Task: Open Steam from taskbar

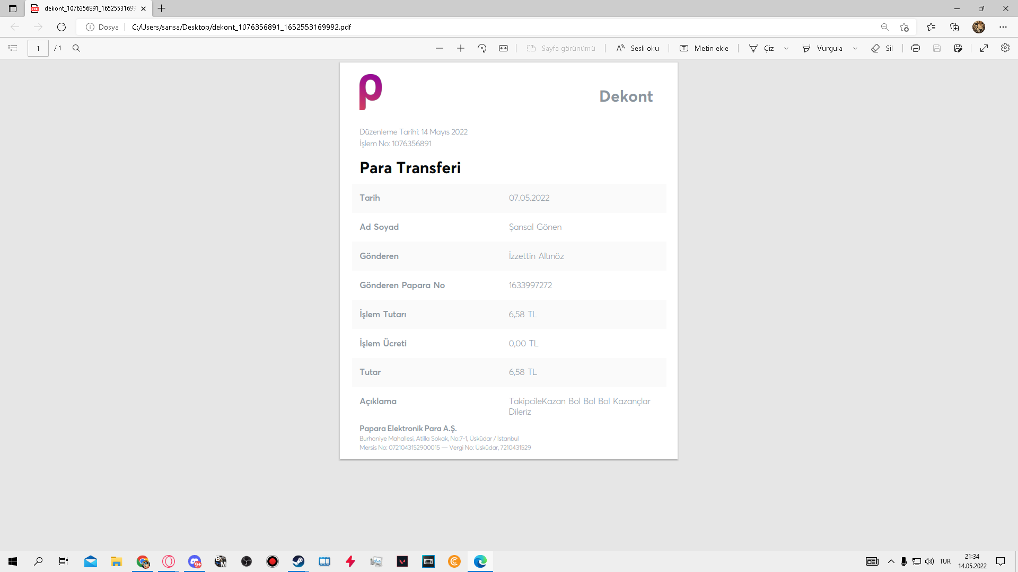Action: pos(299,561)
